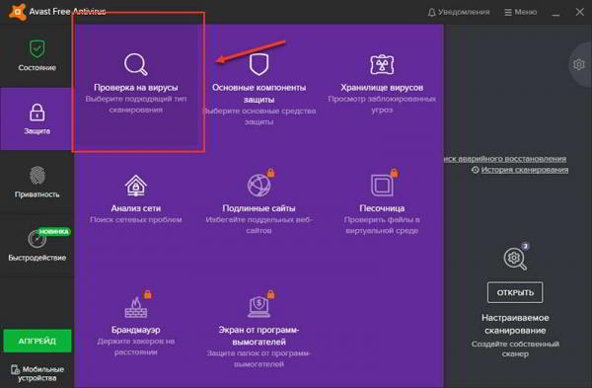Click the Экран от программ-вымогателей laptop icon
This screenshot has width=592, height=388.
tap(259, 307)
